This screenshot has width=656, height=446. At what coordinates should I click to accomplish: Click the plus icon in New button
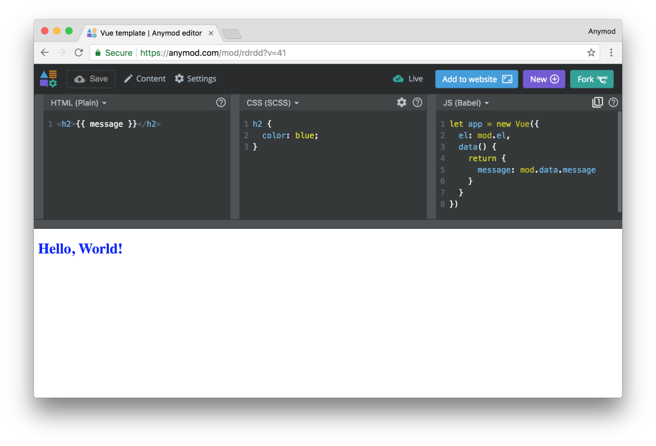point(554,79)
